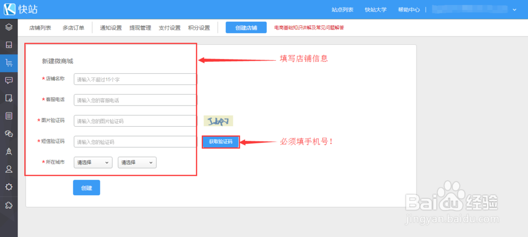Open 快站大学 in header
Screen dimensions: 528x237
pos(376,10)
